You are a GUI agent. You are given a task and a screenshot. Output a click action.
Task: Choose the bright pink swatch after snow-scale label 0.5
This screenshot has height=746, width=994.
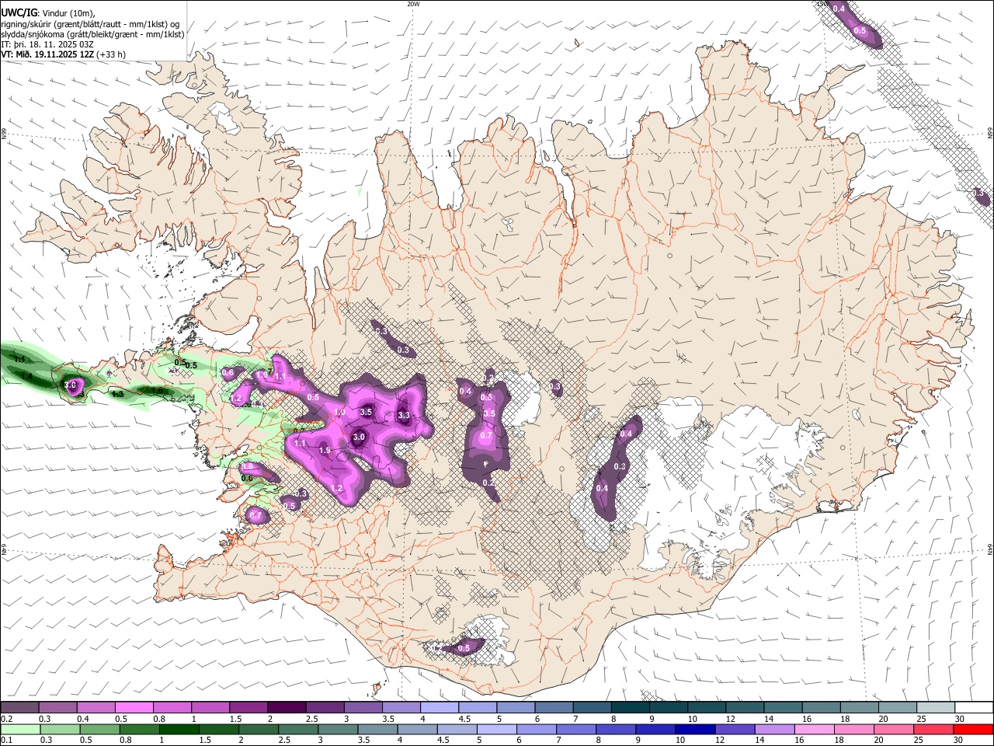(x=134, y=708)
